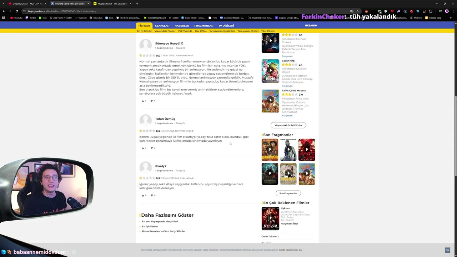The width and height of the screenshot is (457, 257).
Task: Open the YouTube bookmark
Action: [16, 17]
